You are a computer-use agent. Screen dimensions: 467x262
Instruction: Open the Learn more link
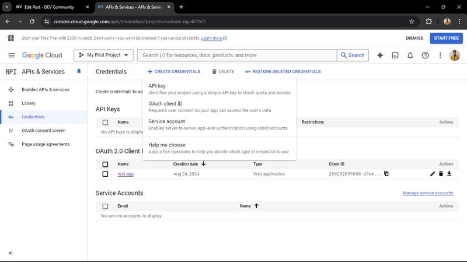click(214, 38)
